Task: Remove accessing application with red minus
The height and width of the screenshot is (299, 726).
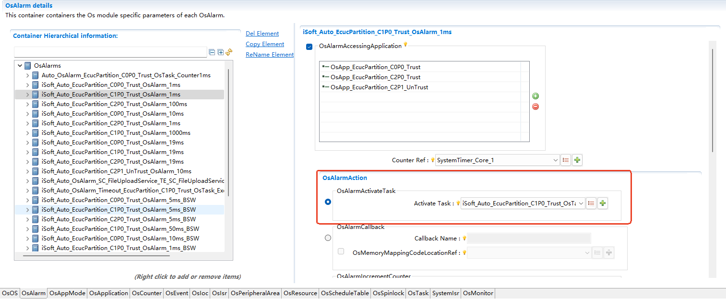Action: point(536,107)
